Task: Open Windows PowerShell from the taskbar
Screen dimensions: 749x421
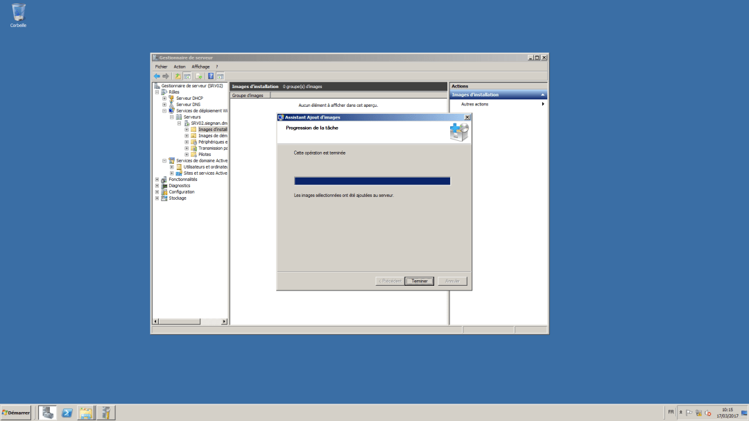Action: click(67, 412)
